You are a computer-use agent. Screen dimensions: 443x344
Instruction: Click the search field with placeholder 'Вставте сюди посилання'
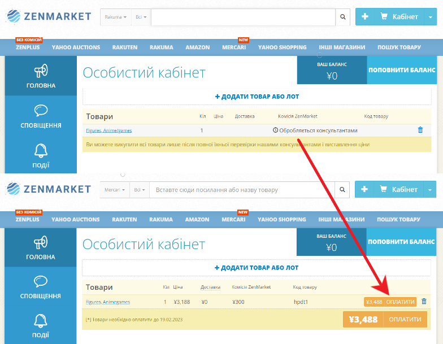(x=242, y=190)
